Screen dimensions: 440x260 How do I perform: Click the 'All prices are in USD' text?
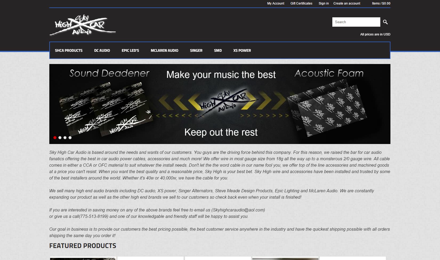tap(375, 34)
